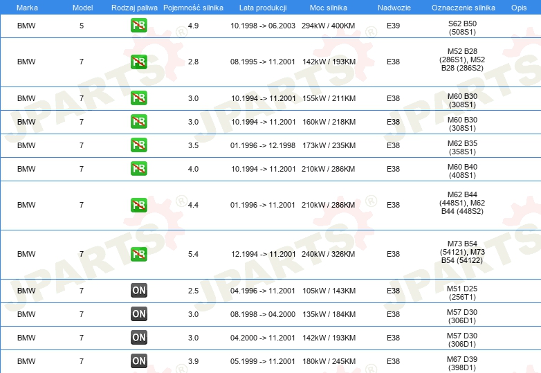Click the date range 08.1995 -> 11.2001
The width and height of the screenshot is (541, 373).
tap(263, 62)
